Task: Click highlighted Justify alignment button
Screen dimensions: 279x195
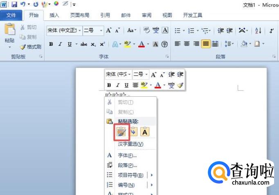Action: (206, 44)
